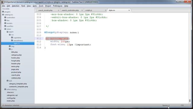The image size is (193, 109).
Task: Open 404.php from the sidebar
Action: click(x=14, y=52)
